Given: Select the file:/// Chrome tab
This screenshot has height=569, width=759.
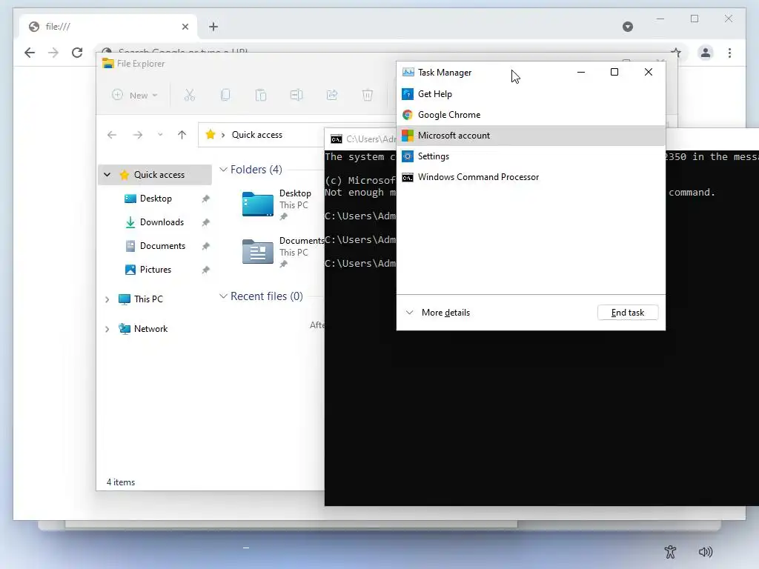Looking at the screenshot, I should click(x=108, y=27).
